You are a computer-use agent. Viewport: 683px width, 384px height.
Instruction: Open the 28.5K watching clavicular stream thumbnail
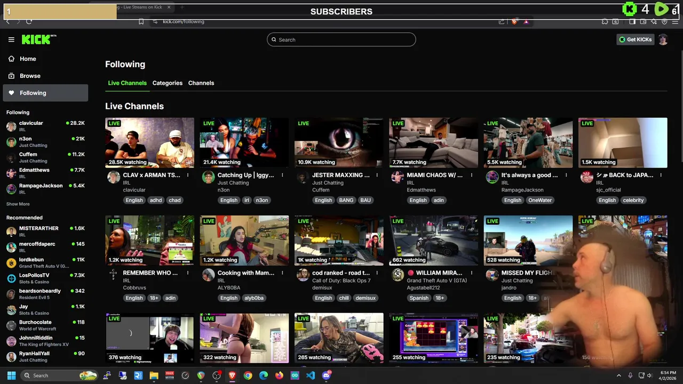149,142
